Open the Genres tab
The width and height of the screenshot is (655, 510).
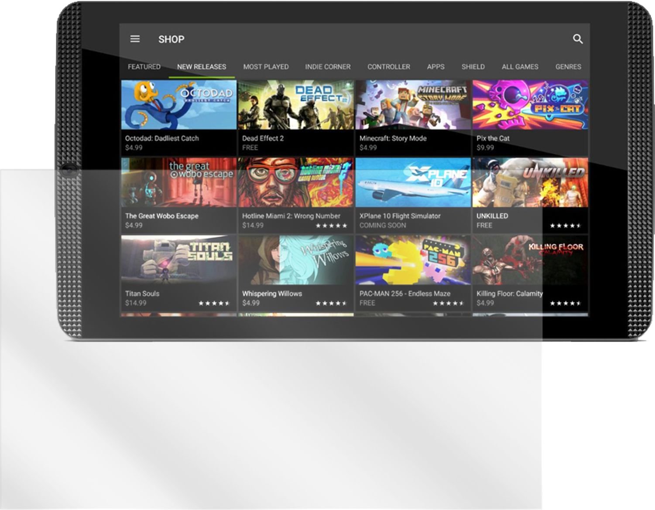tap(568, 67)
